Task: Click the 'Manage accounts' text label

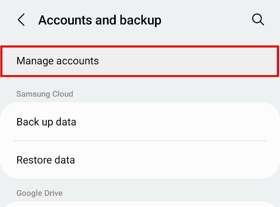Action: coord(57,61)
